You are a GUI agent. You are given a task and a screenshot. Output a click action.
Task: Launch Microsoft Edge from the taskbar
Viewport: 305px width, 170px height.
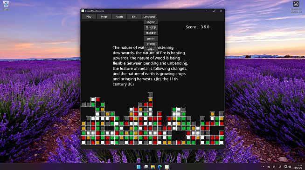coord(159,167)
